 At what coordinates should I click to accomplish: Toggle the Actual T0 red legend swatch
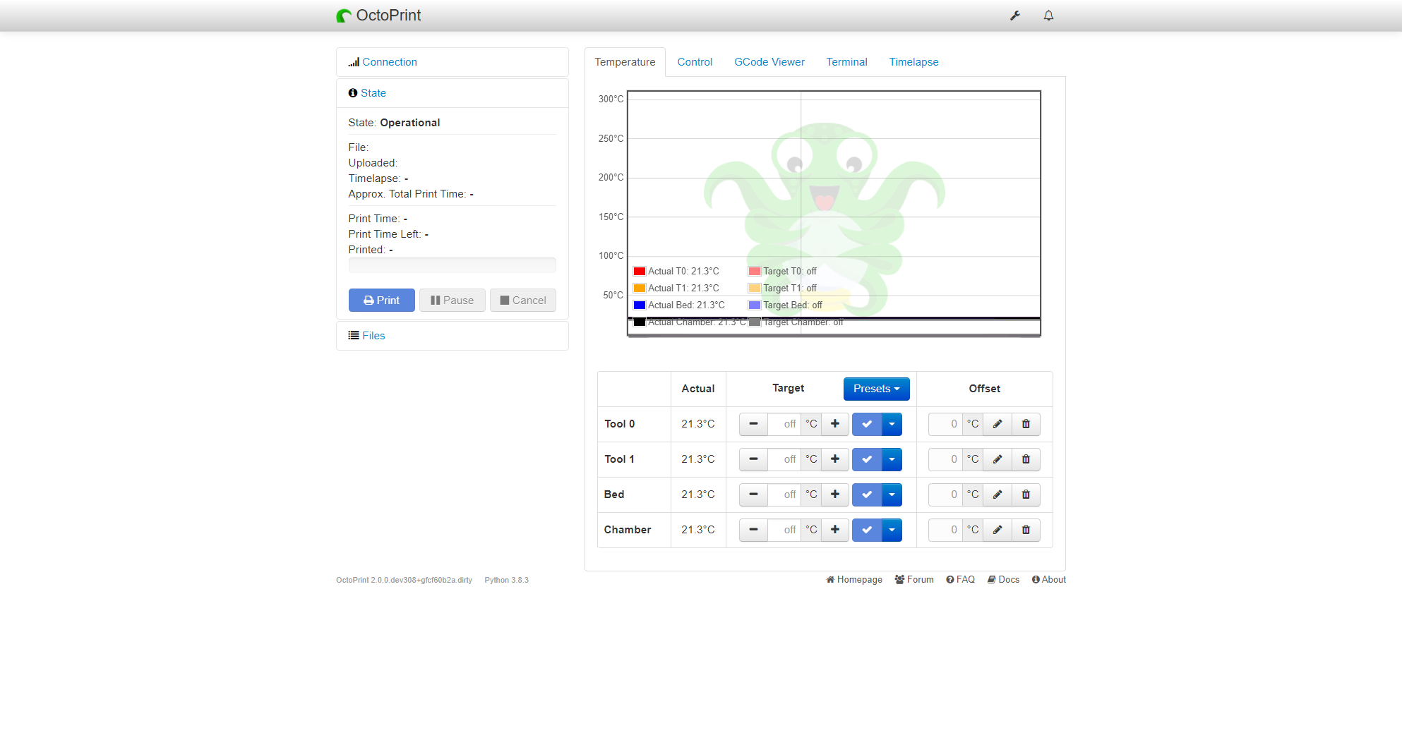tap(640, 272)
